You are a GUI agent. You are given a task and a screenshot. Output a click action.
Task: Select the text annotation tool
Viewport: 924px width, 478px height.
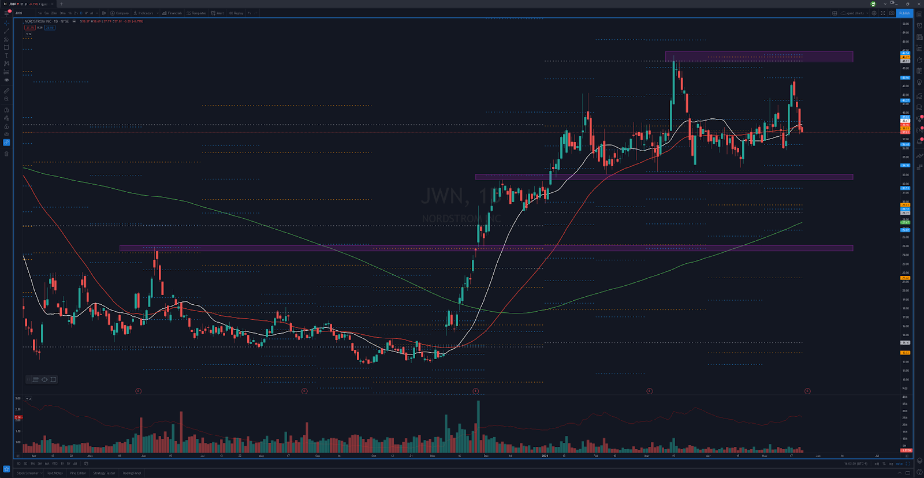pos(6,55)
